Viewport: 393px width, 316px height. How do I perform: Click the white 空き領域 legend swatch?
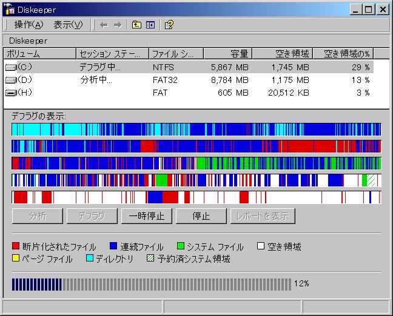(261, 246)
